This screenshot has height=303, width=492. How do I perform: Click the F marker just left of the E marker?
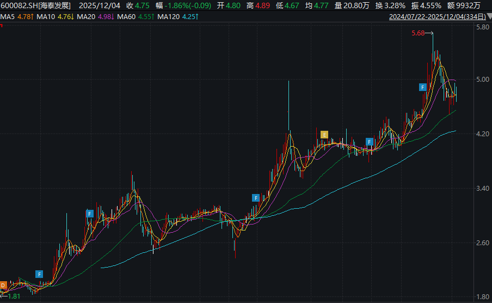(256, 197)
